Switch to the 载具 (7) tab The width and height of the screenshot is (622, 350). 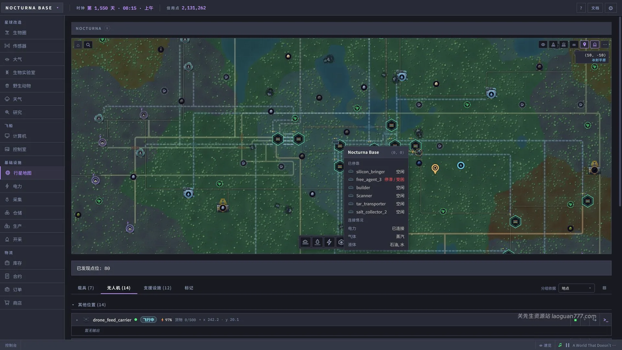click(86, 288)
